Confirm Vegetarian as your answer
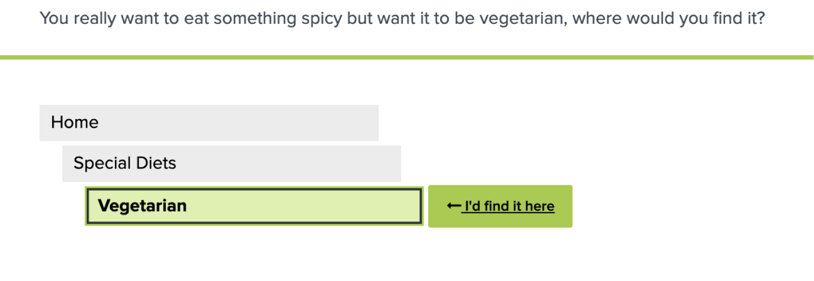The width and height of the screenshot is (814, 281). [x=500, y=206]
